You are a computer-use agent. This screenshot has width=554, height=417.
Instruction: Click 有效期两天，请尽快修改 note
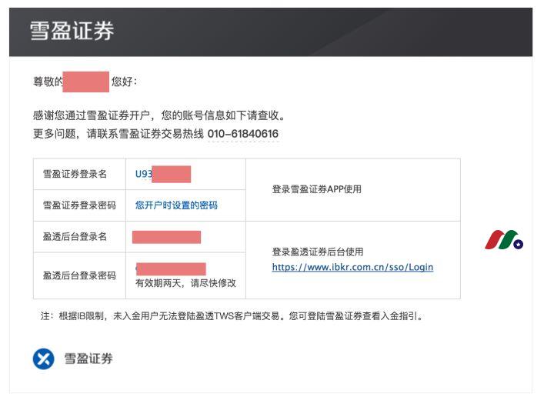[x=185, y=283]
